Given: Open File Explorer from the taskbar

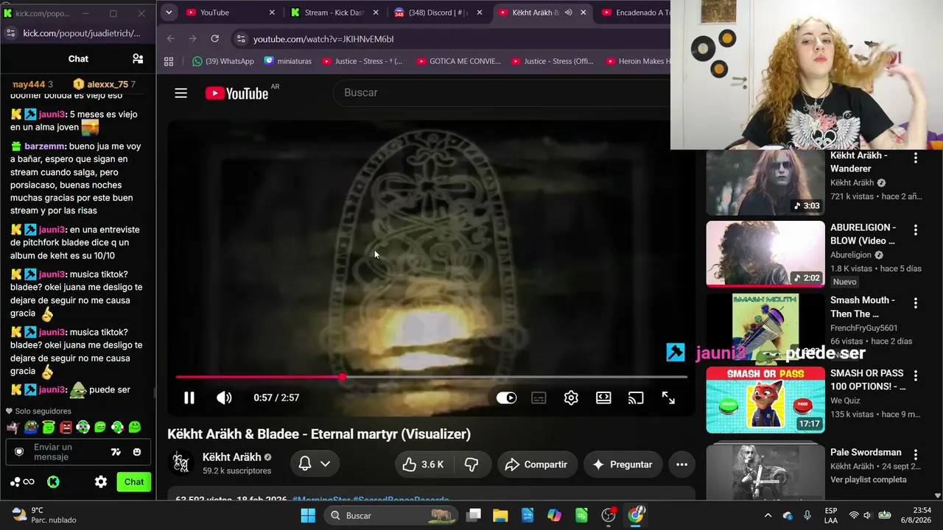Looking at the screenshot, I should click(x=500, y=515).
